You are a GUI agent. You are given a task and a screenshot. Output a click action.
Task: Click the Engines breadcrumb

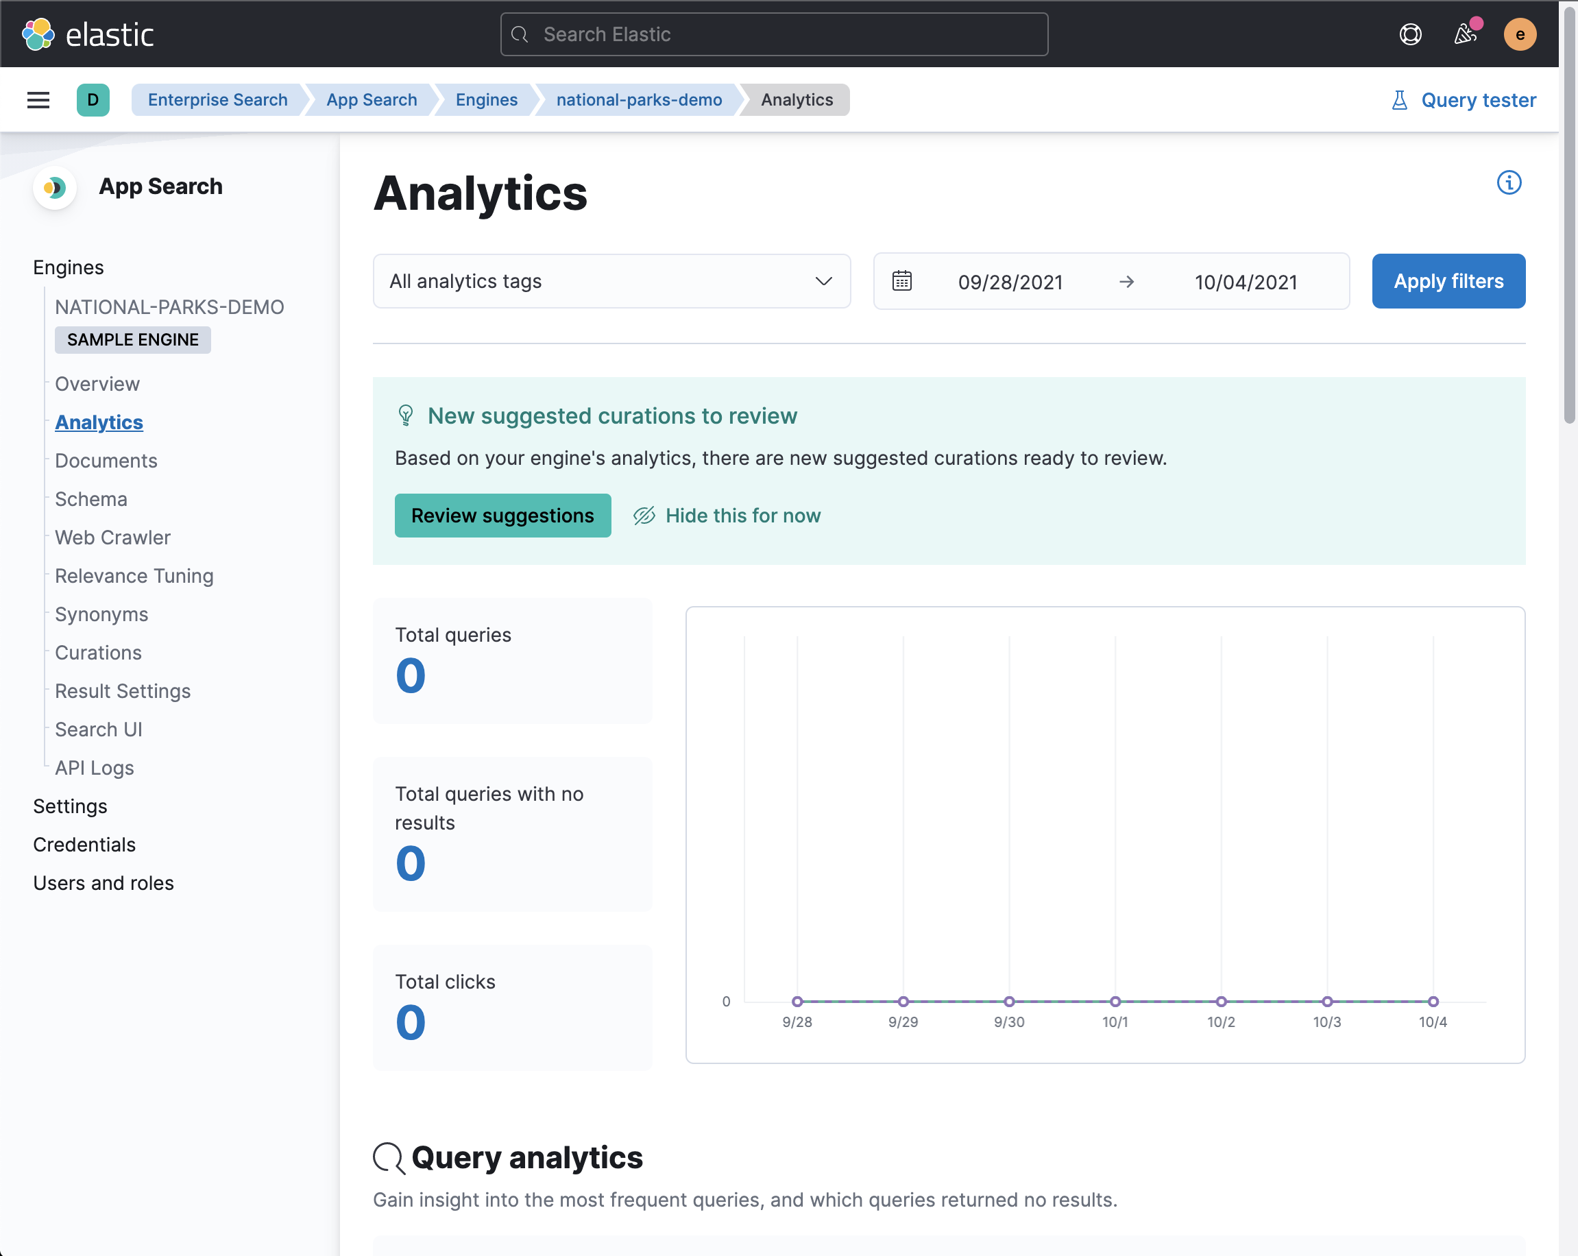pos(486,99)
